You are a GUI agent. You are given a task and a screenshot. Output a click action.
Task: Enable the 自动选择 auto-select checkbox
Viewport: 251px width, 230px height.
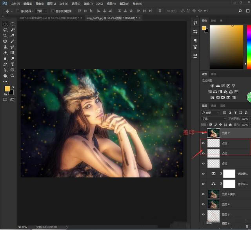tap(18, 11)
